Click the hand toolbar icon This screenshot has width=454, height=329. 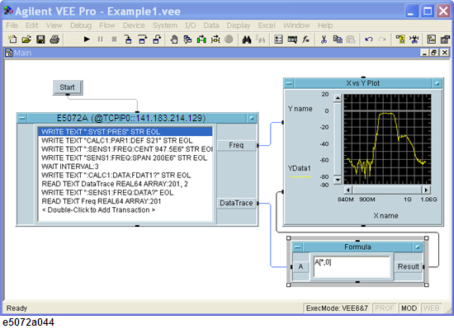(x=174, y=40)
